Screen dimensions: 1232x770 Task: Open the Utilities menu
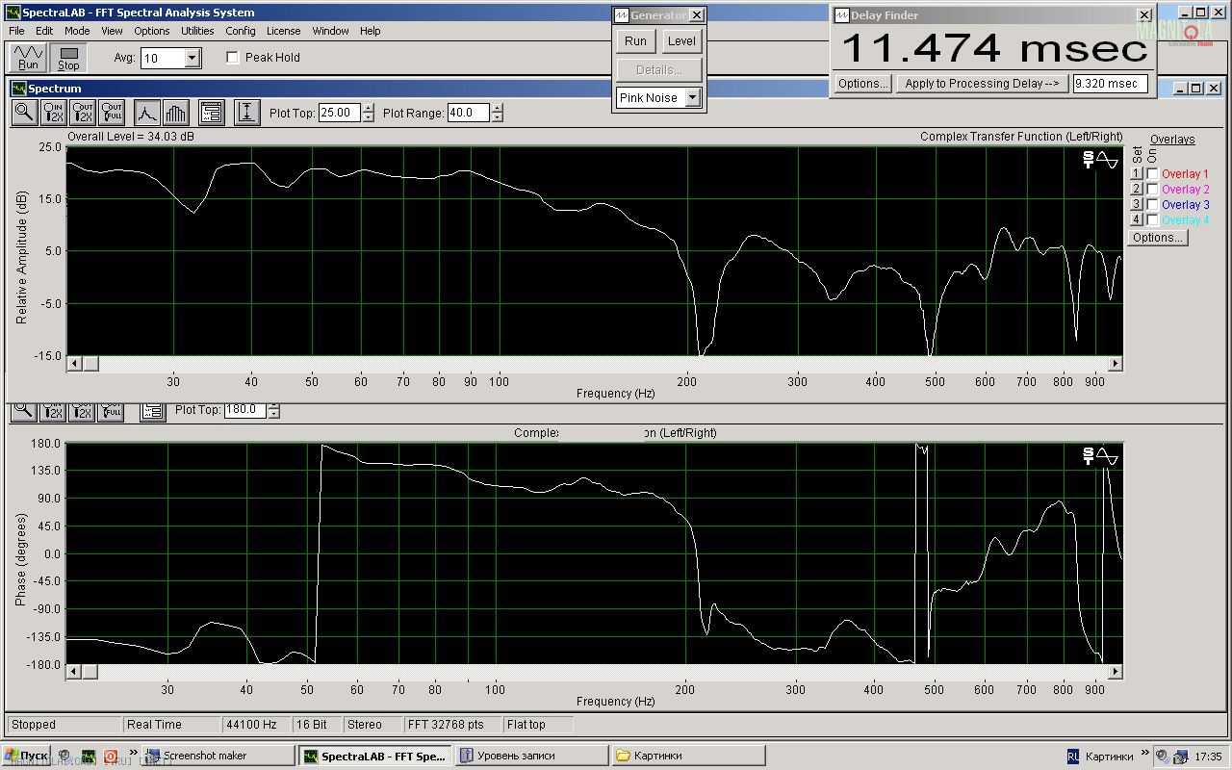pyautogui.click(x=197, y=31)
